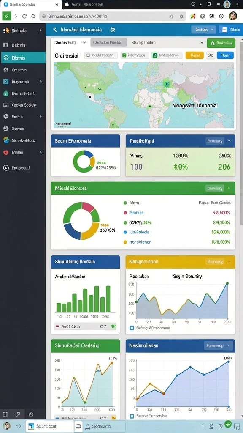Viewport: 243px width, 433px height.
Task: Click the yellow segment of Miodil donut chart
Action: pos(90,231)
